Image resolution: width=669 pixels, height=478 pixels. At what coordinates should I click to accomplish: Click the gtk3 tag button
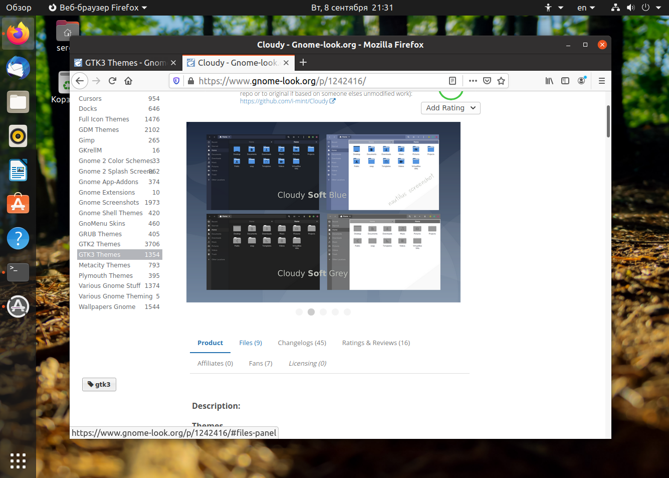[99, 384]
